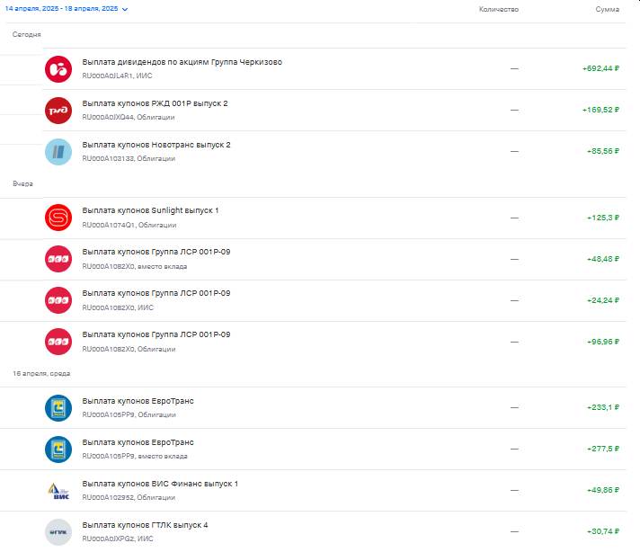Image resolution: width=640 pixels, height=552 pixels.
Task: Click ЛСР logo in the +24,24 ₽ row
Action: click(x=58, y=300)
